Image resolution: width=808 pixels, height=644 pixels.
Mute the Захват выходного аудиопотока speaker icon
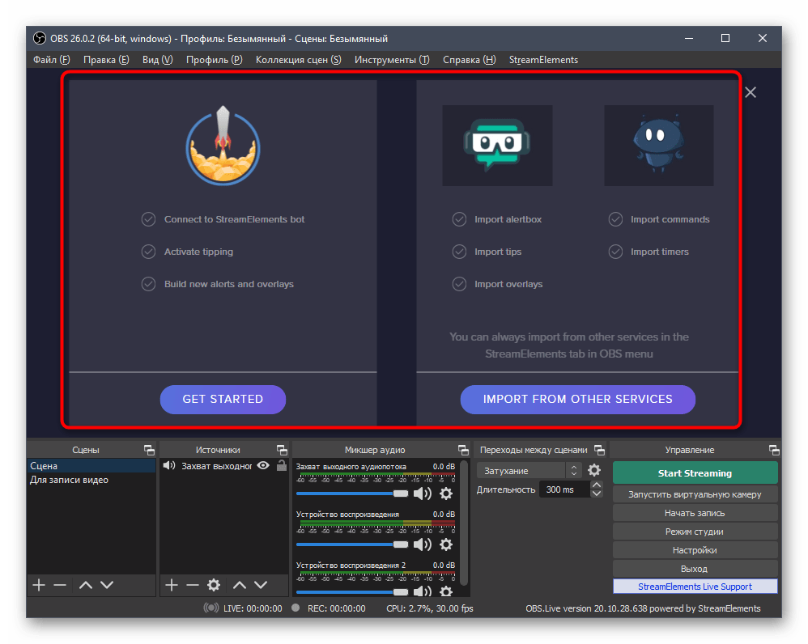[x=423, y=494]
